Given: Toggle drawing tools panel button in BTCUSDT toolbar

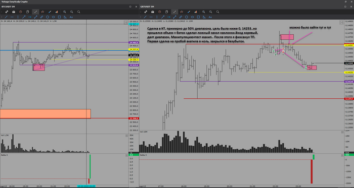Looking at the screenshot, I should pos(35,12).
